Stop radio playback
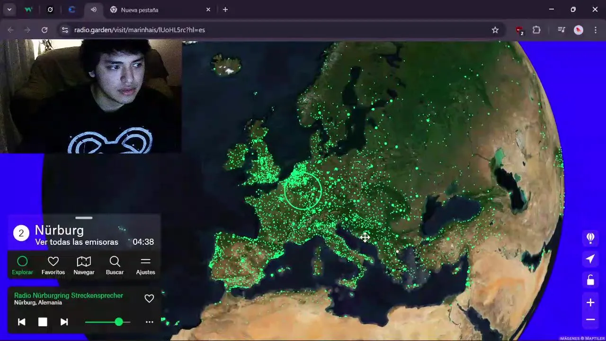606x341 pixels. (x=43, y=322)
